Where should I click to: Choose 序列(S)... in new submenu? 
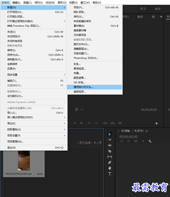95,17
